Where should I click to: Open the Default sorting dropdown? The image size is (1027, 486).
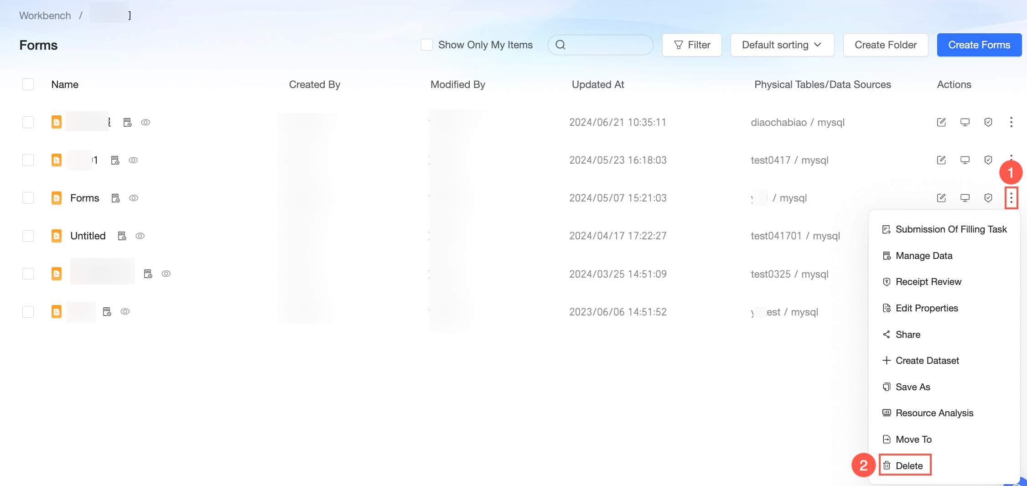782,45
